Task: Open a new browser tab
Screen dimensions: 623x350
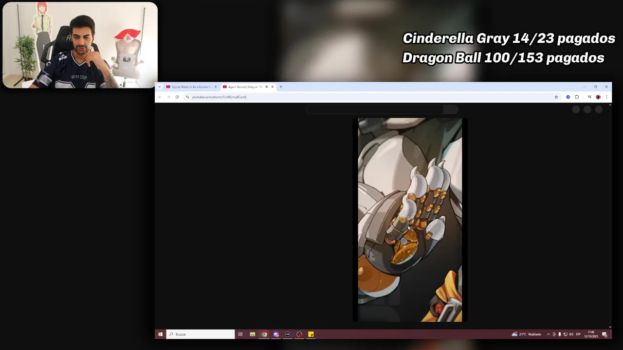Action: [281, 87]
